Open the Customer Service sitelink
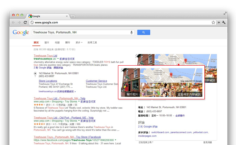Viewport: 236px width, 145px height. tap(97, 81)
